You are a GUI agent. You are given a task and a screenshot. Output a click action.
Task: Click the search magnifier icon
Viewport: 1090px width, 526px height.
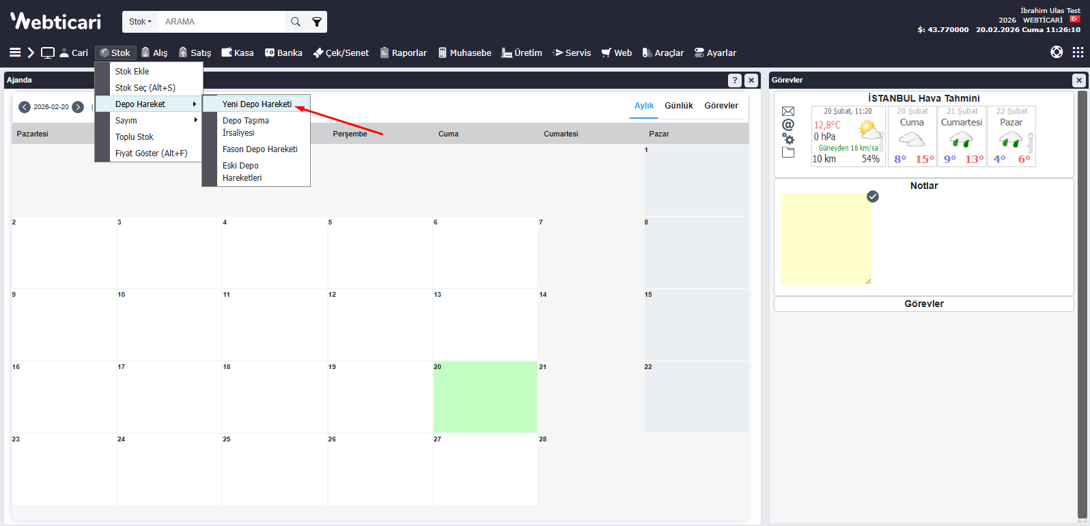(x=295, y=22)
